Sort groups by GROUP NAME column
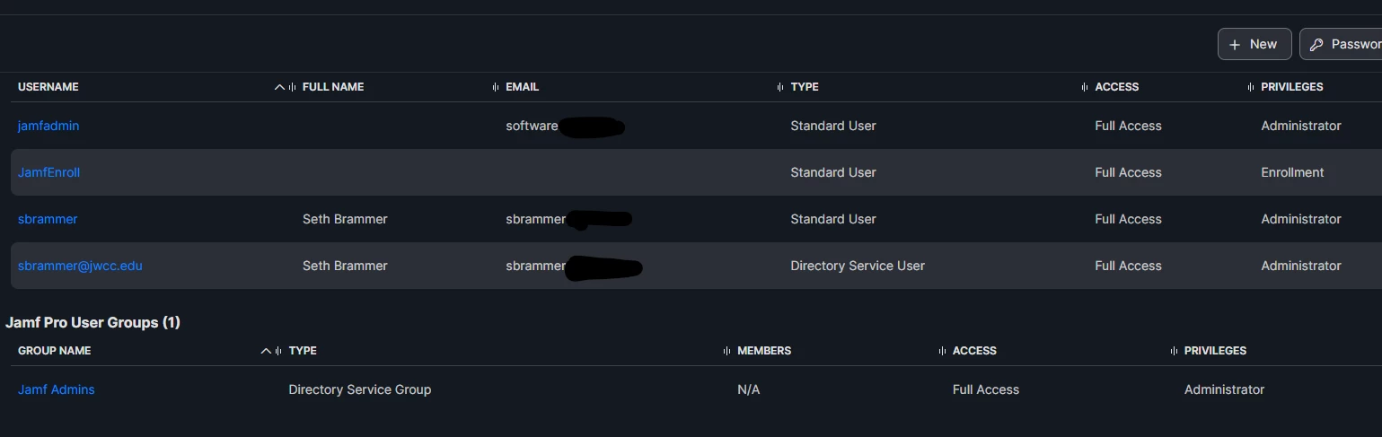 tap(55, 351)
